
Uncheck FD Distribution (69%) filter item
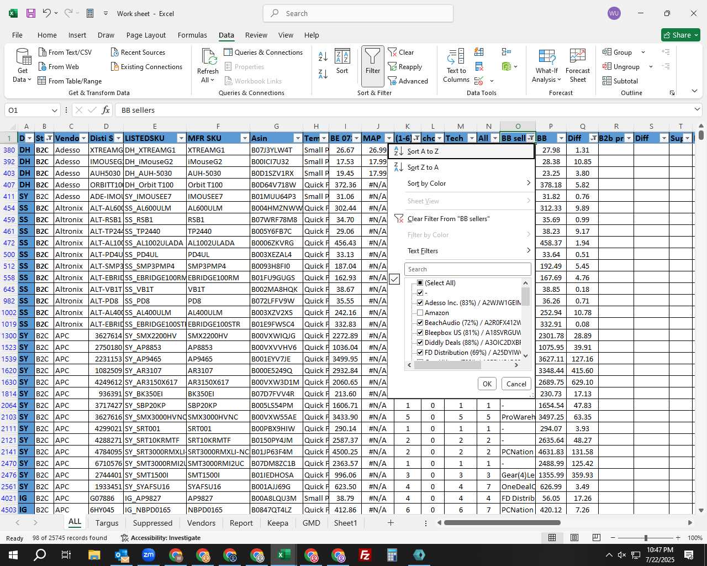pyautogui.click(x=420, y=352)
